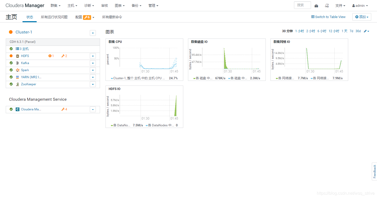Open YARN actions dropdown arrow
The height and width of the screenshot is (198, 377).
93,77
